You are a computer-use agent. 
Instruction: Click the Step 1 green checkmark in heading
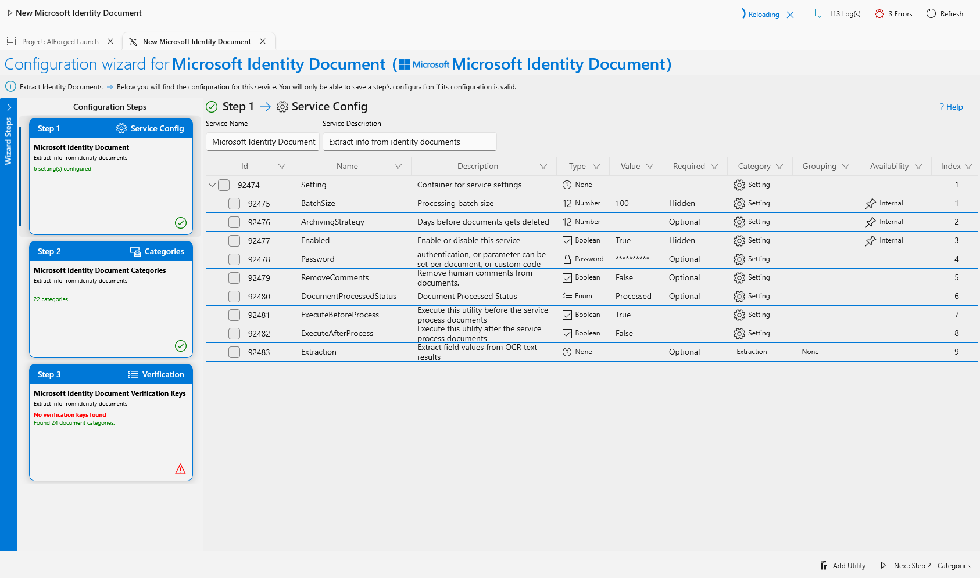212,107
